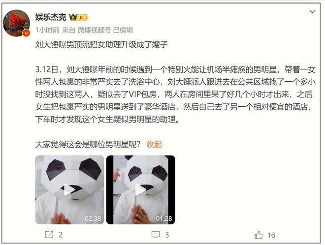Screen dimensions: 325x245
Task: Like the post with thumbs-up icon
Action: click(x=259, y=235)
